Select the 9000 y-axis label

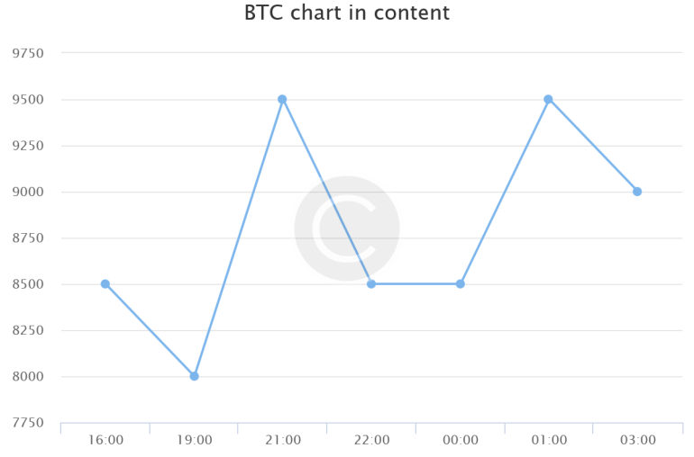(x=28, y=192)
